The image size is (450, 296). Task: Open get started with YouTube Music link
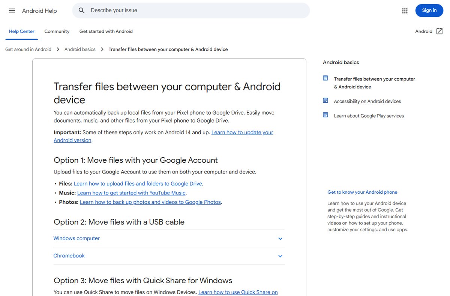pyautogui.click(x=131, y=193)
